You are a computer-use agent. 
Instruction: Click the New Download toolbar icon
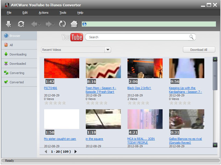(x=8, y=24)
